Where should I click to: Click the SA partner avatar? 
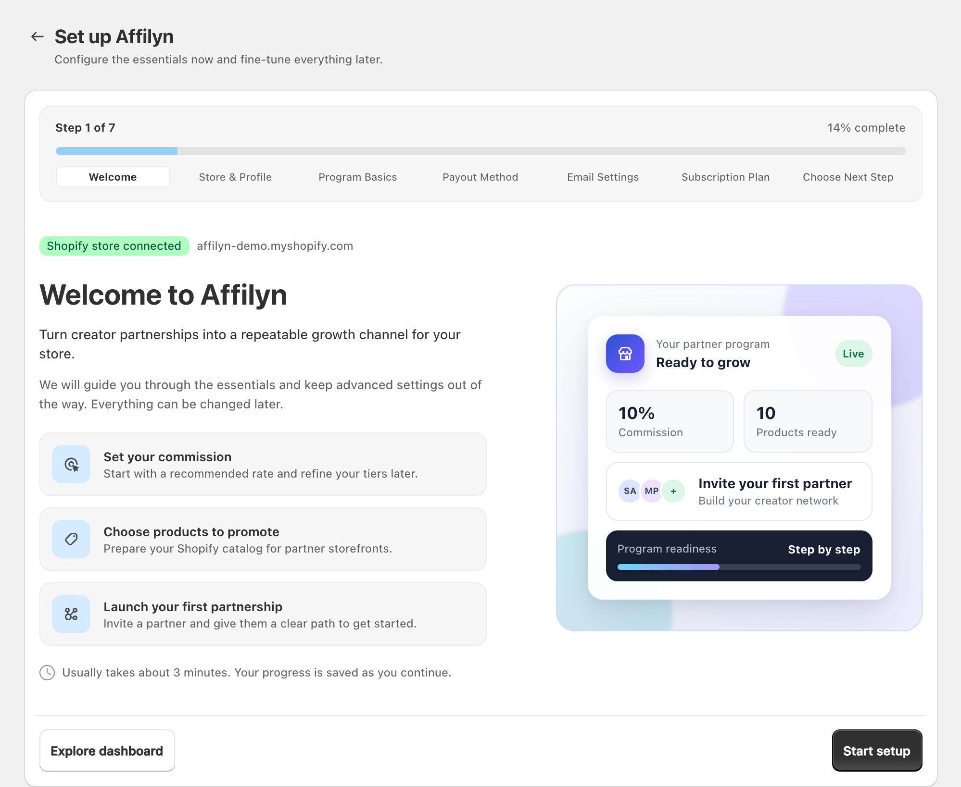630,491
